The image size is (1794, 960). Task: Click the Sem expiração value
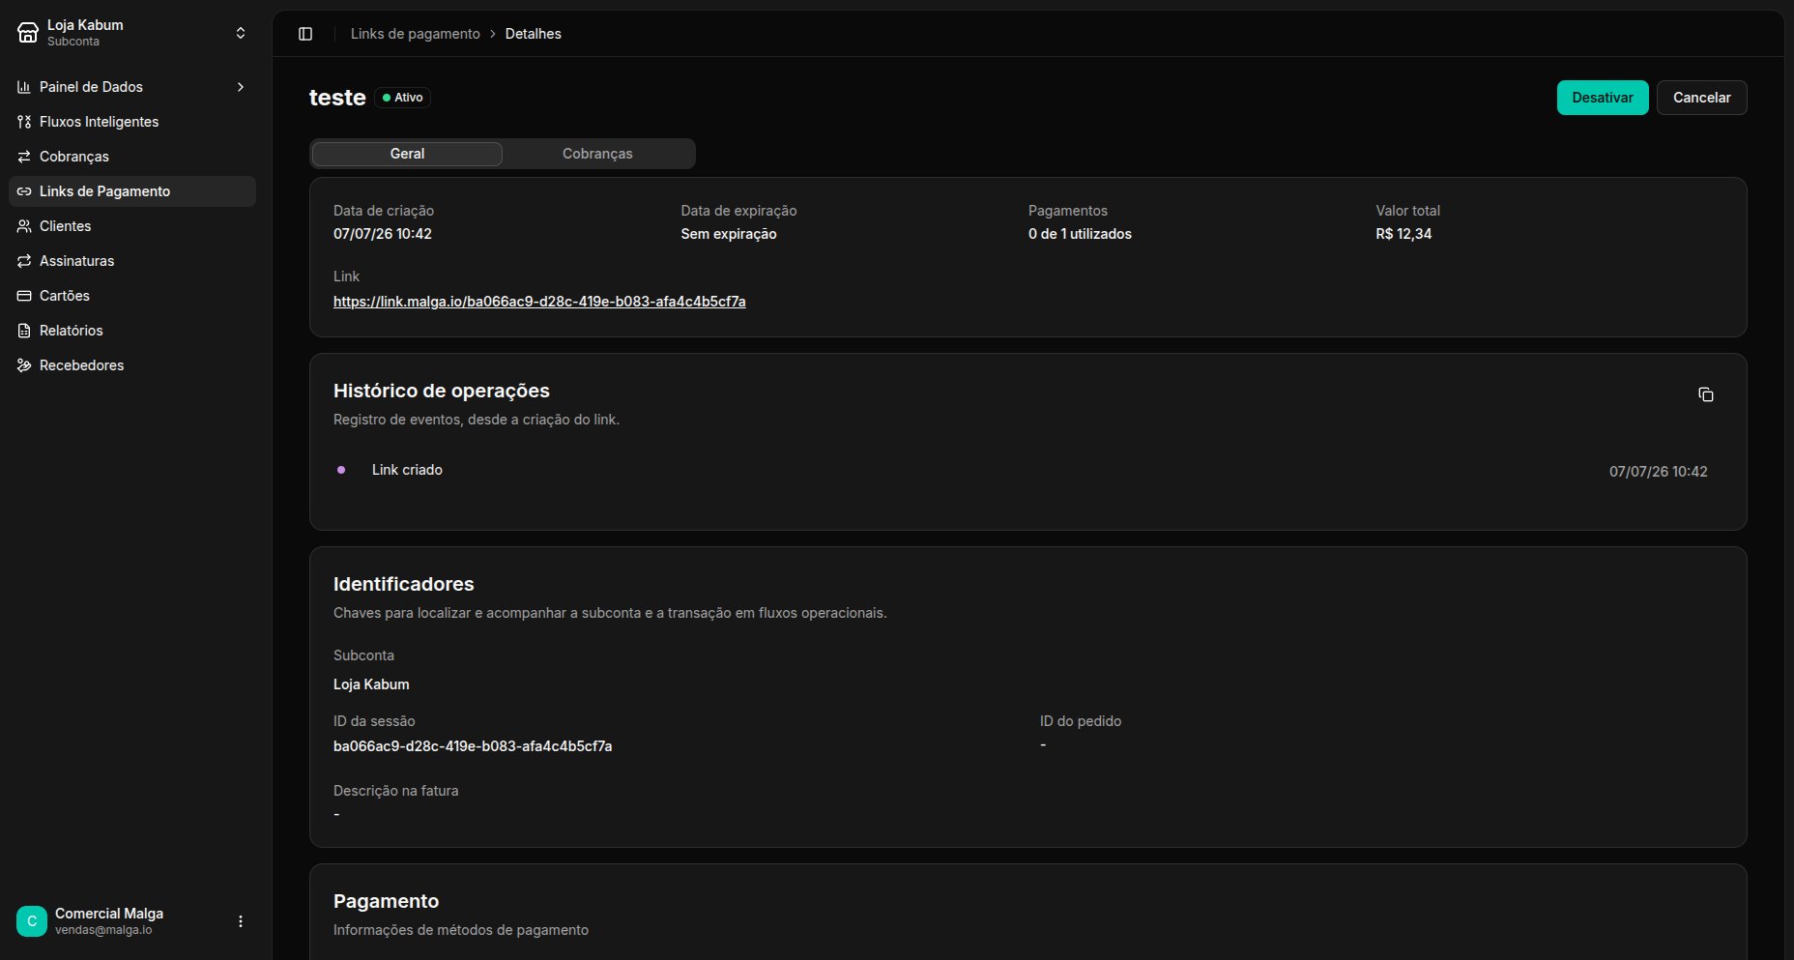click(x=729, y=234)
